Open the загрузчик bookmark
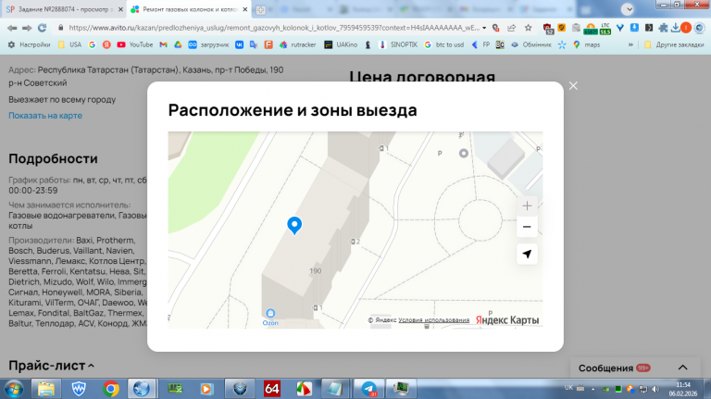 click(208, 44)
